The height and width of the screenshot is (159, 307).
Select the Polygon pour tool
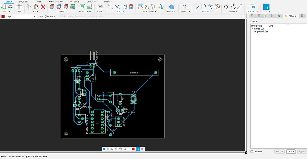click(x=172, y=7)
